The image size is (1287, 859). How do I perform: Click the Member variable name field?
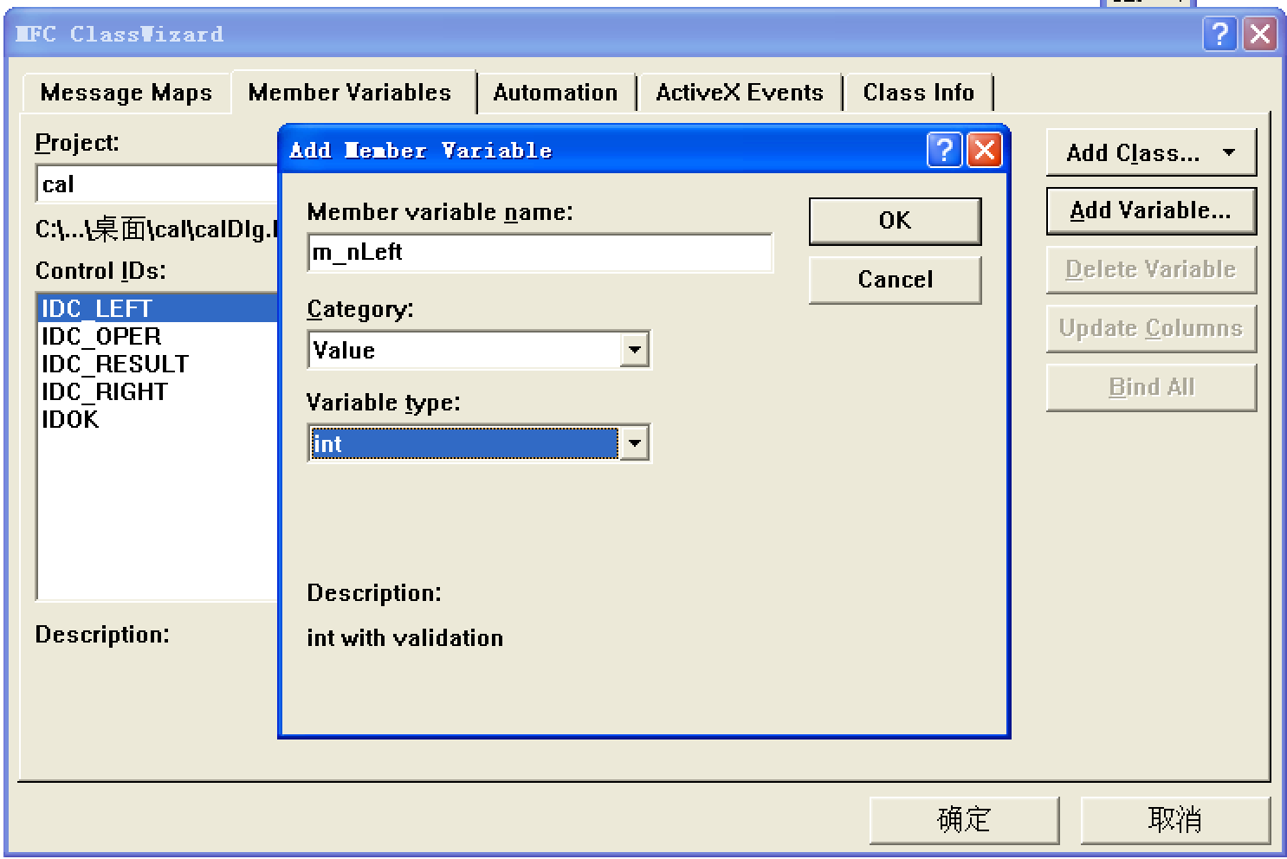coord(539,252)
